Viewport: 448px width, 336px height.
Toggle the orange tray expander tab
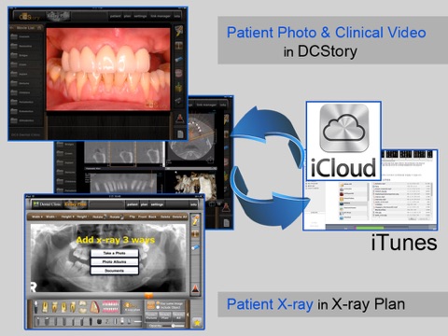(148, 296)
